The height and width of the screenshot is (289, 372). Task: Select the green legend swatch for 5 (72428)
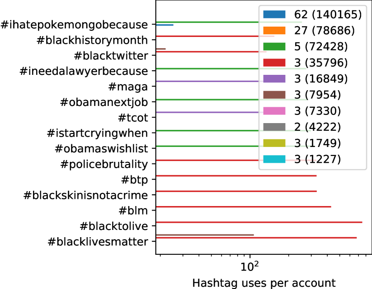pos(274,47)
